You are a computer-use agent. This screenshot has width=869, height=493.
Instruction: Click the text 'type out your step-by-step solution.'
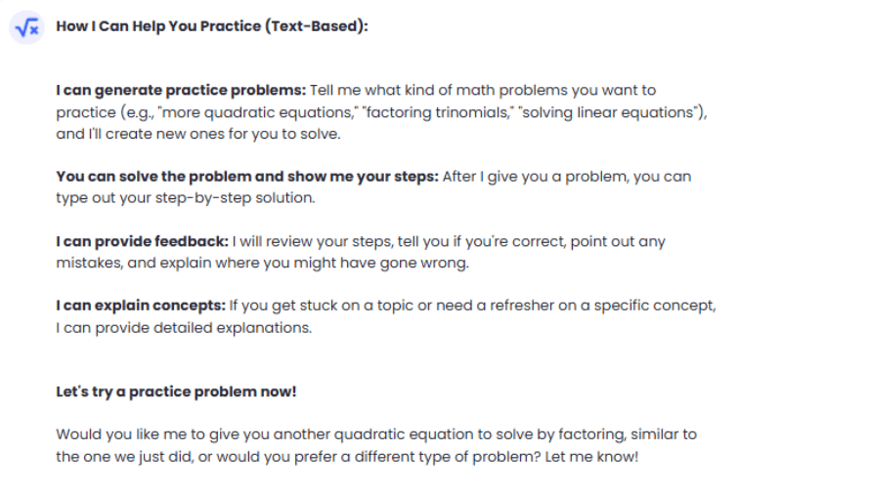pyautogui.click(x=186, y=198)
